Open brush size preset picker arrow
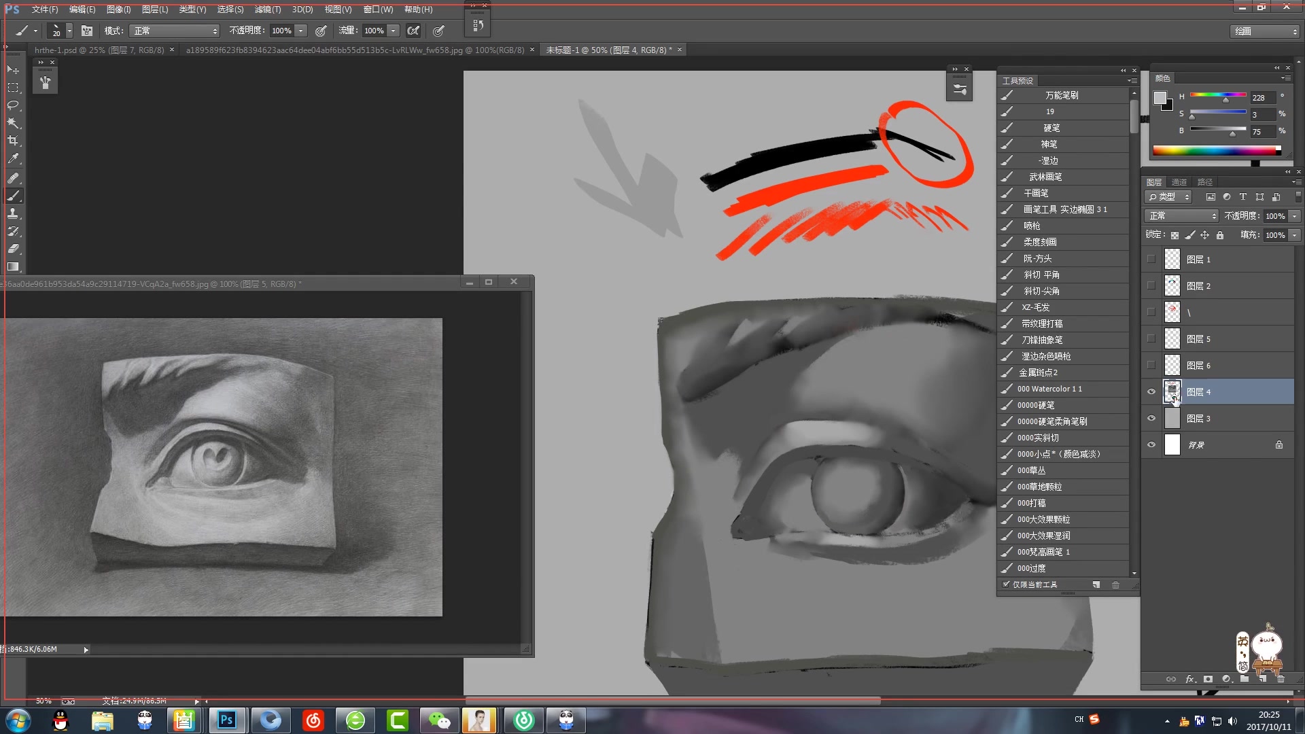Screen dimensions: 1305x734 (69, 31)
